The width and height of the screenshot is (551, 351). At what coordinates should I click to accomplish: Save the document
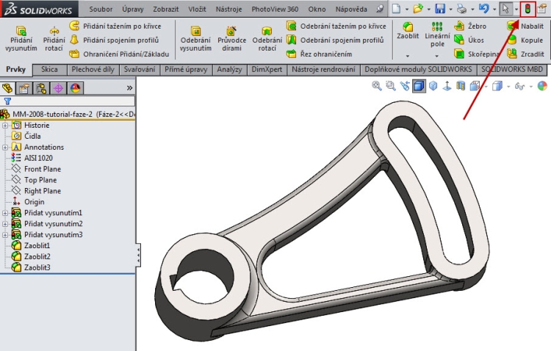(x=440, y=9)
